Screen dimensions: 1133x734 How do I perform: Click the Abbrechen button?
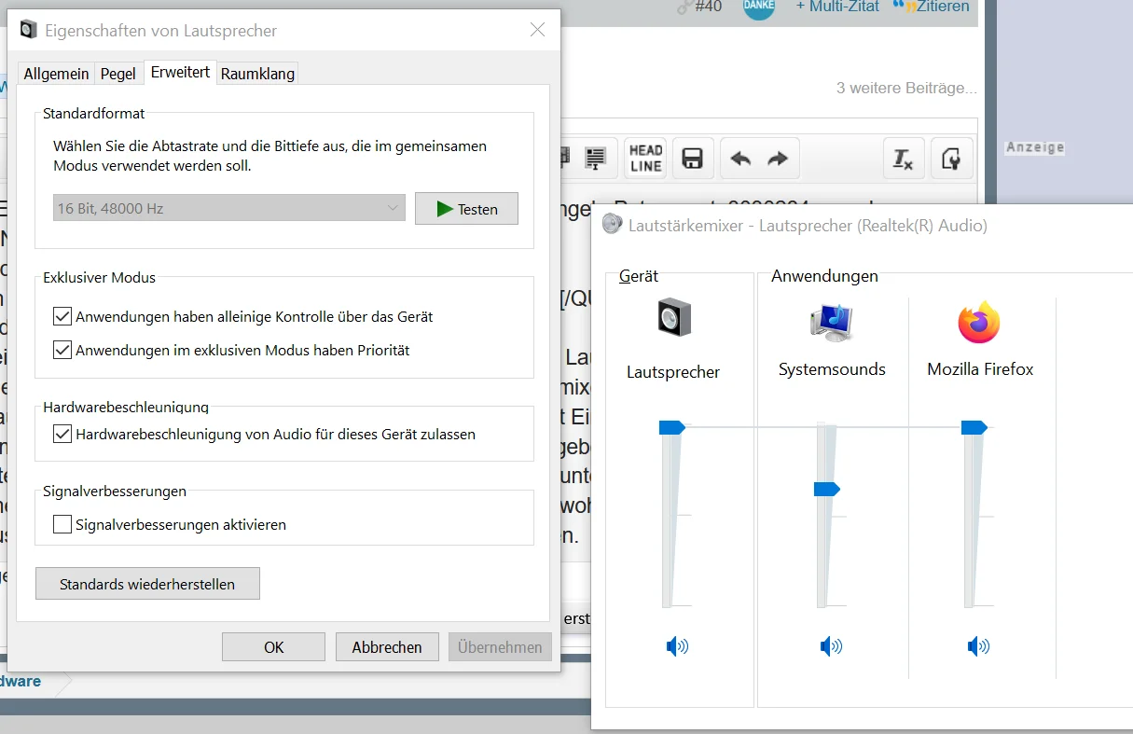point(387,646)
